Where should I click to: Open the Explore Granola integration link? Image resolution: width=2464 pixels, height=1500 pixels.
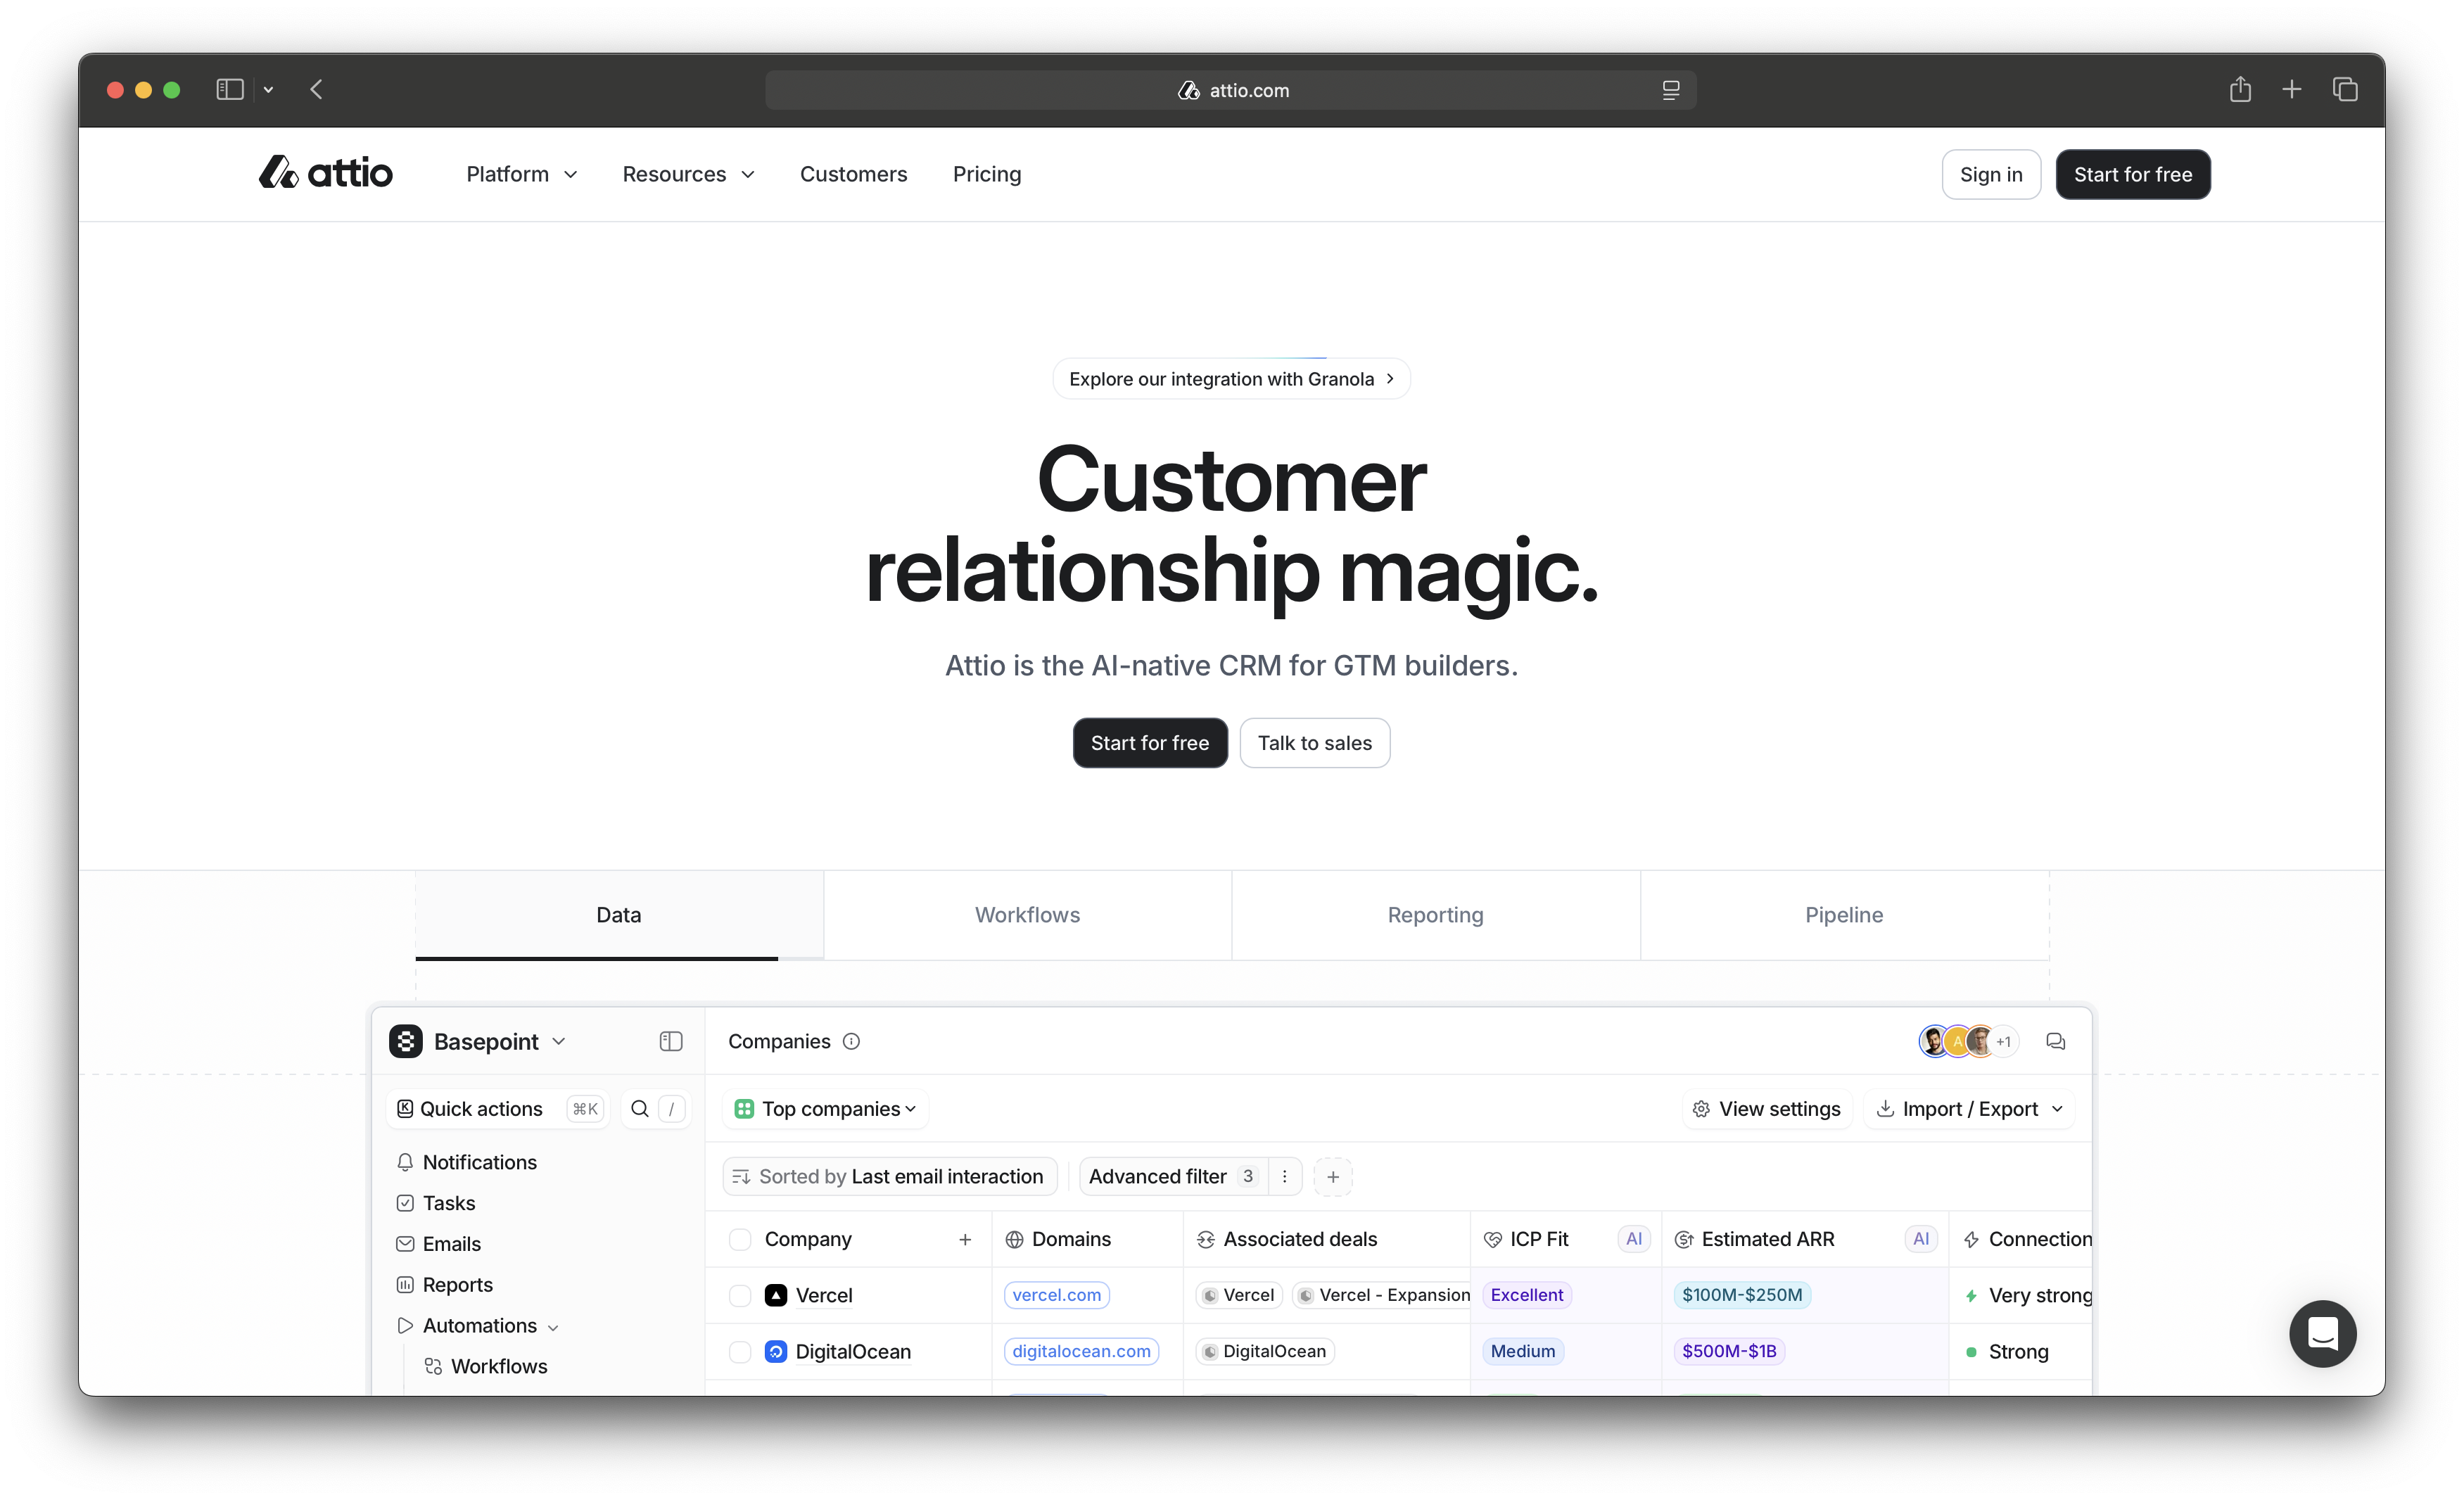(x=1231, y=379)
